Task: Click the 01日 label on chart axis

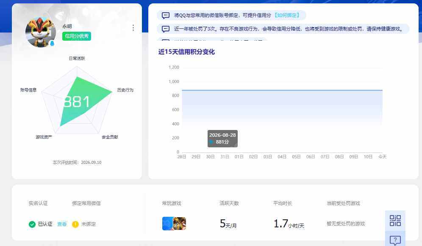Action: pos(239,157)
